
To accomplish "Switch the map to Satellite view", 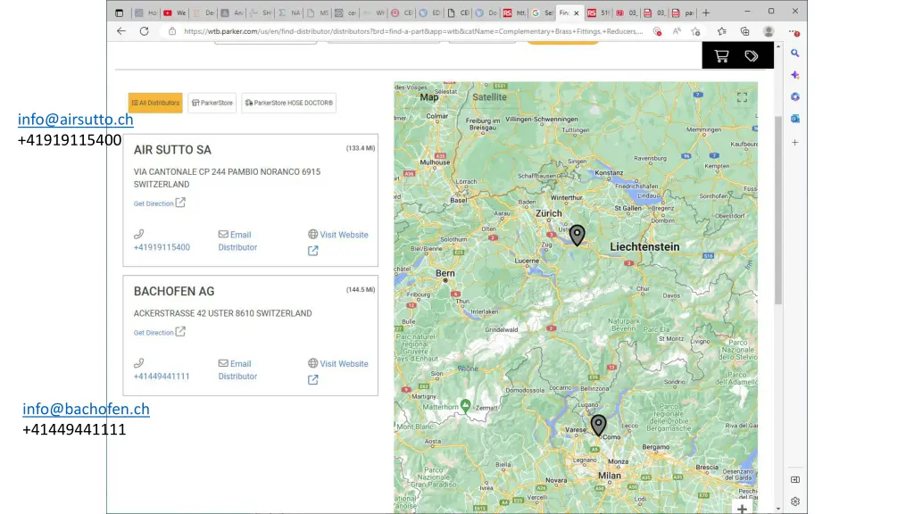I will click(490, 97).
